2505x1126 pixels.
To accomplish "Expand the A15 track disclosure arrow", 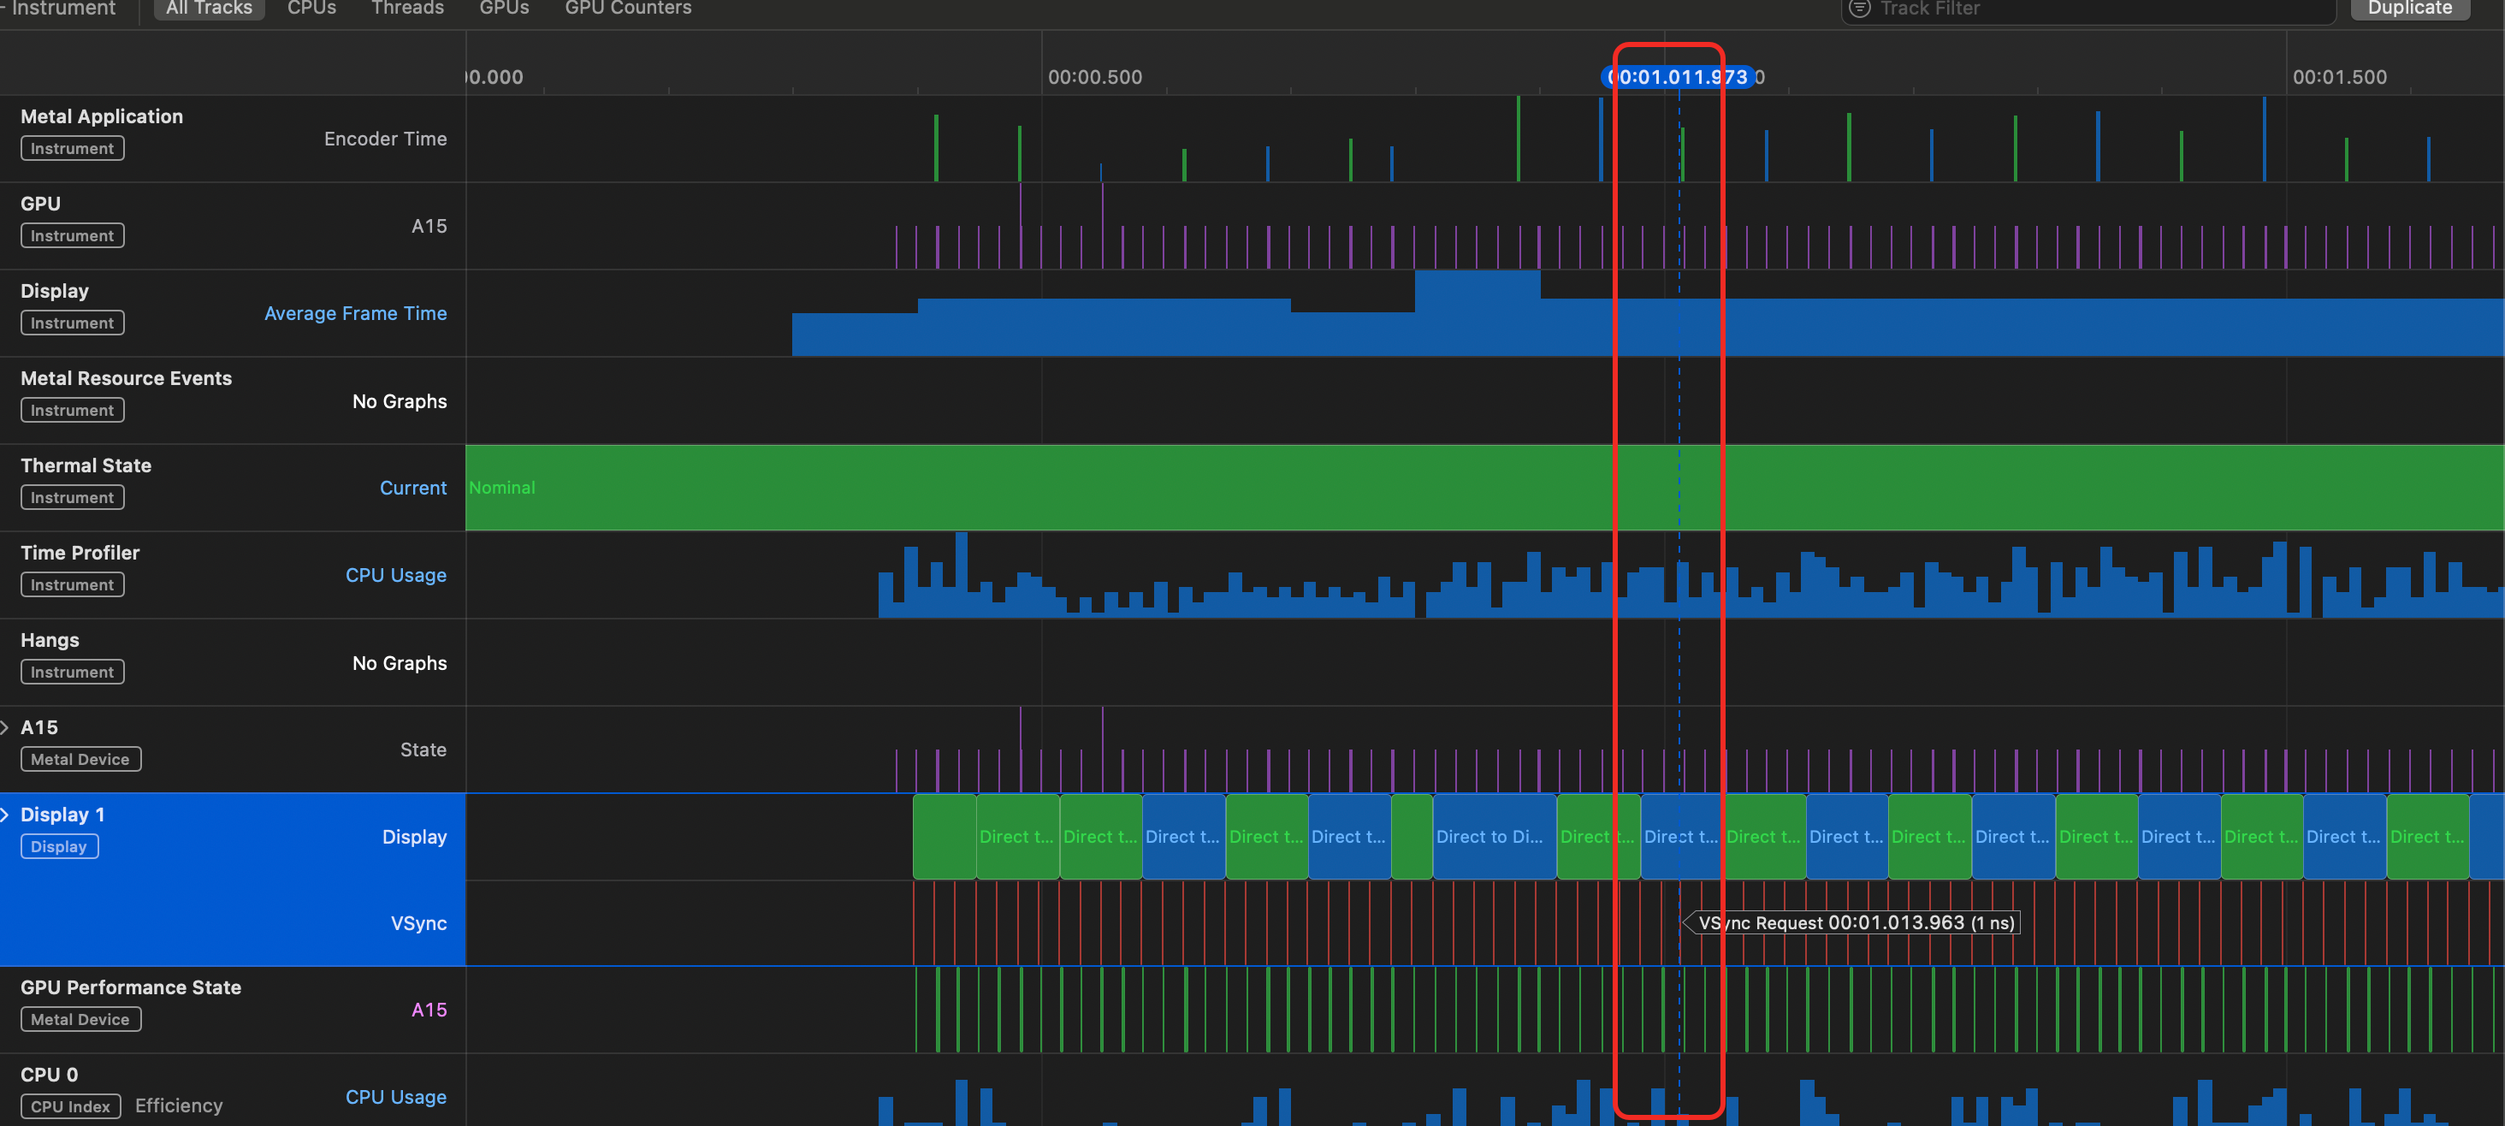I will (x=6, y=727).
